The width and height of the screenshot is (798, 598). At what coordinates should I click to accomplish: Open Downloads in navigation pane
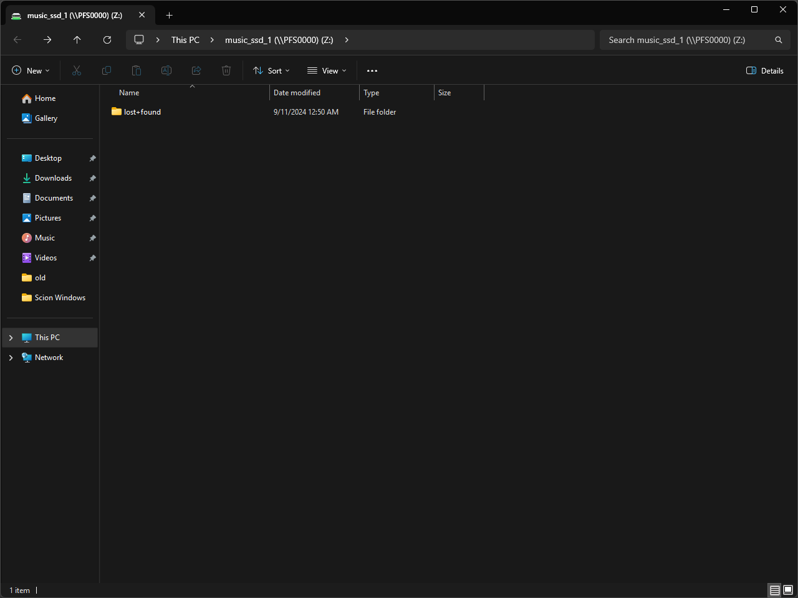pos(53,178)
